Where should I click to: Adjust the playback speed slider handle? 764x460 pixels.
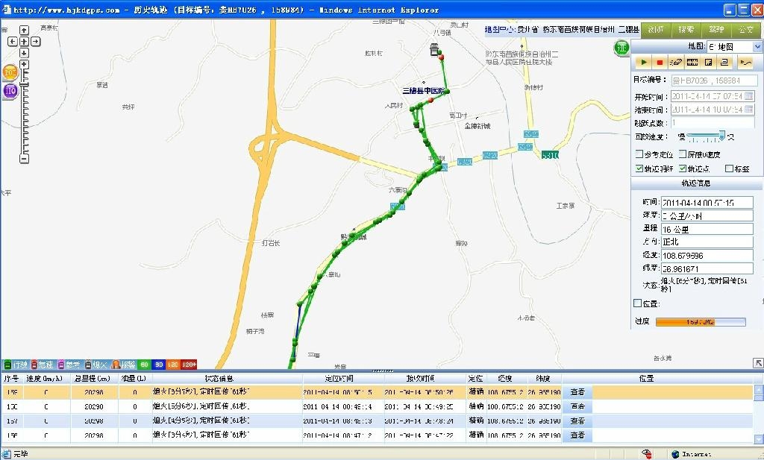[x=722, y=136]
